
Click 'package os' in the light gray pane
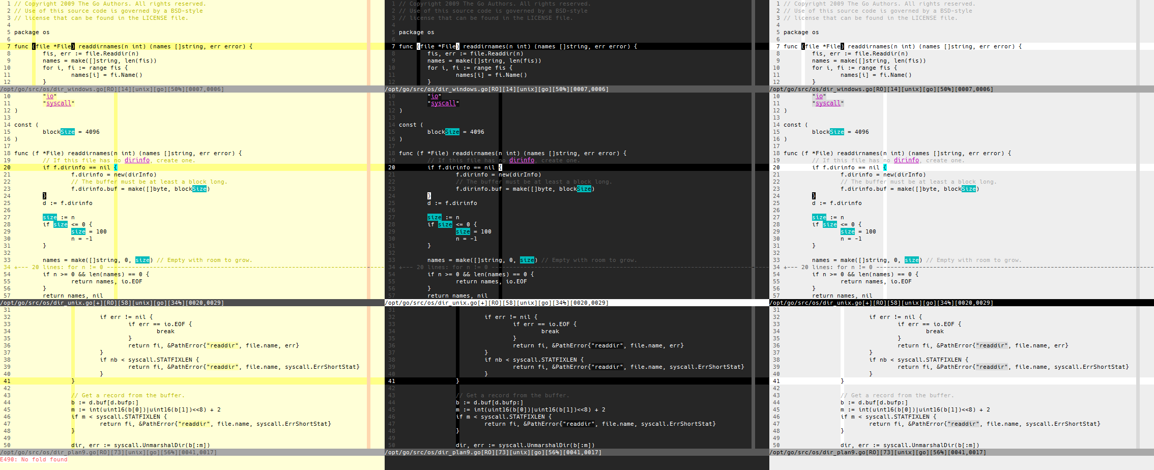[801, 32]
